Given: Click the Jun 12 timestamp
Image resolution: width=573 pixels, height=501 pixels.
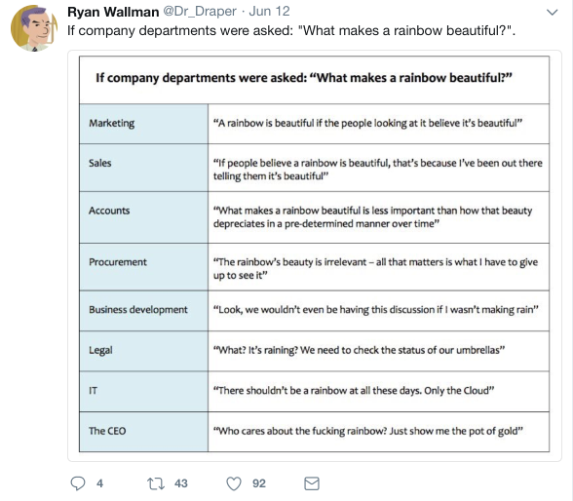Looking at the screenshot, I should click(269, 12).
